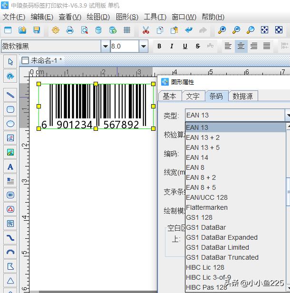Open document settings gear icon
The width and height of the screenshot is (290, 293).
(56, 30)
